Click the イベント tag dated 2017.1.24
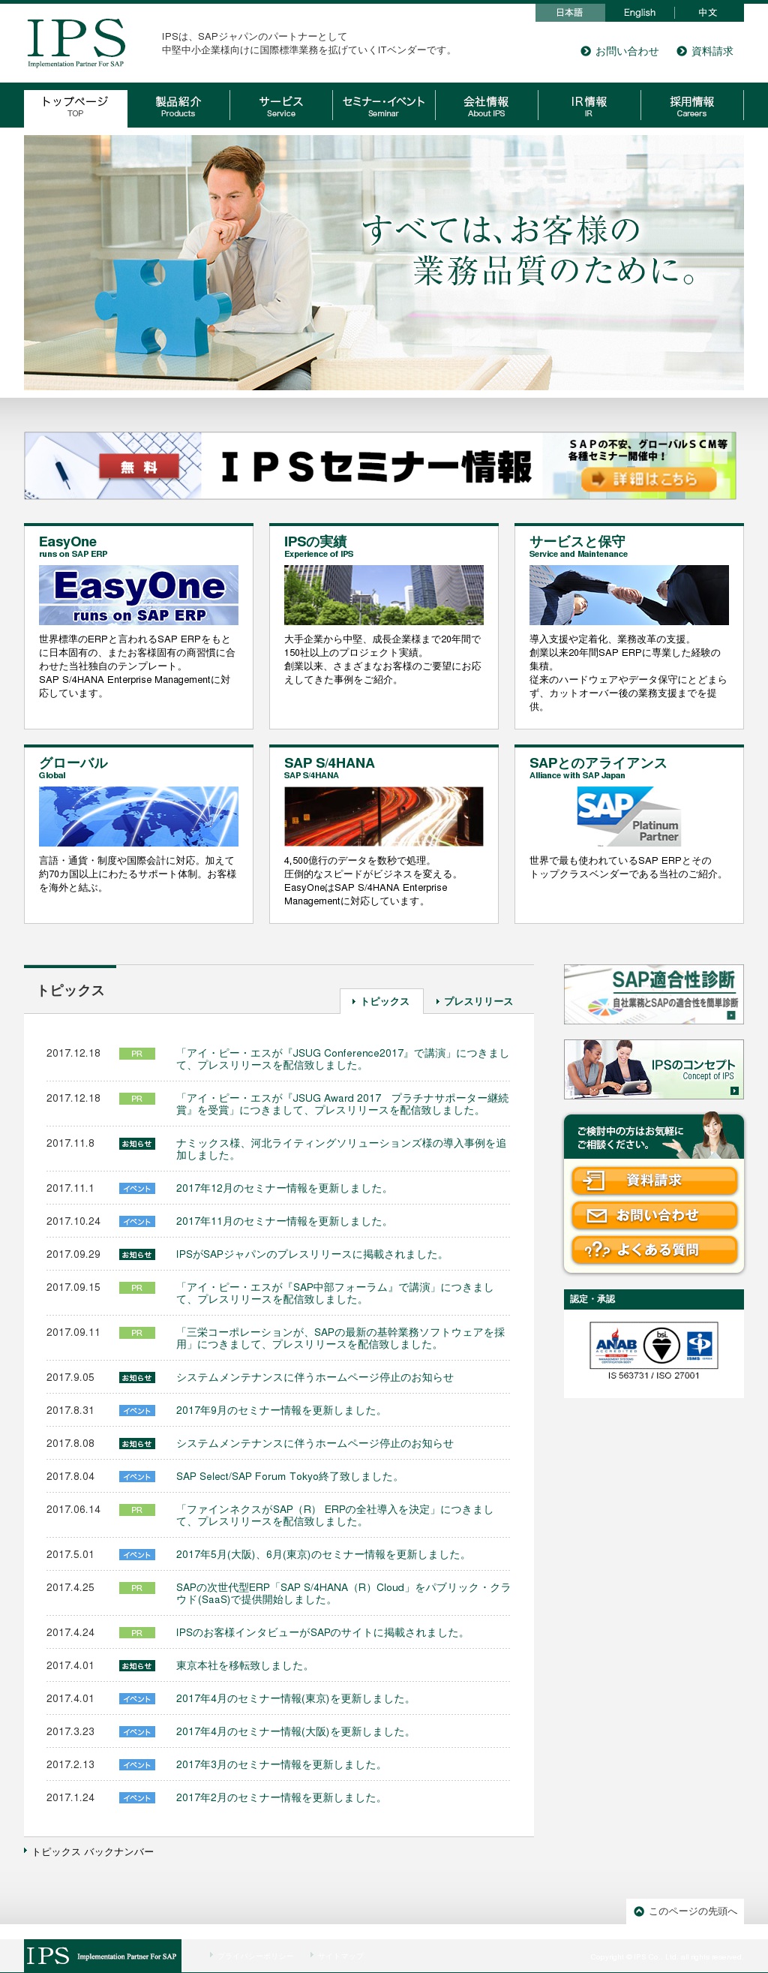This screenshot has width=768, height=1973. coord(137,1797)
